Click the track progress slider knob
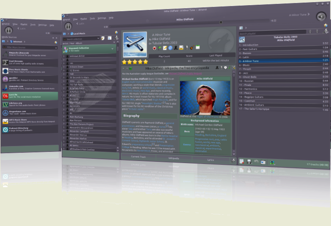This screenshot has width=331, height=226. [221, 22]
